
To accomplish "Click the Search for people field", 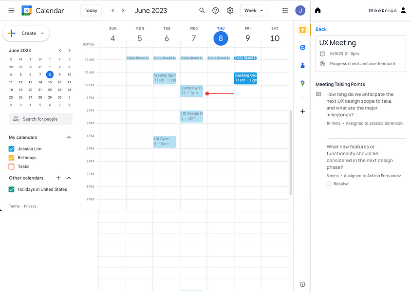I will point(40,119).
